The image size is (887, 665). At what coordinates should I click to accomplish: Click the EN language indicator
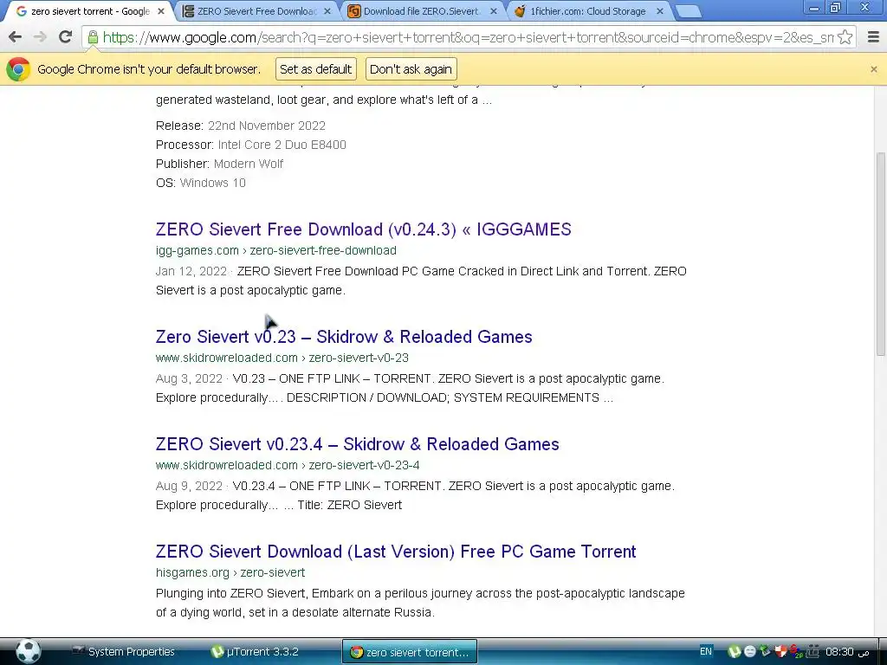point(705,651)
